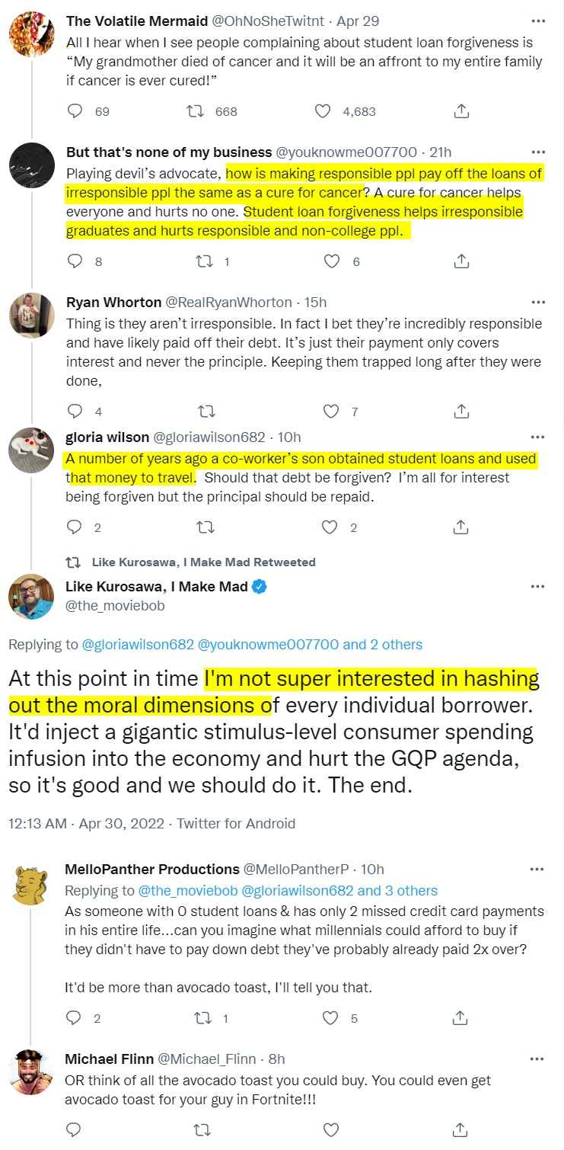This screenshot has height=1150, width=564.
Task: Reply to The Volatile Mermaid's tweet
Action: click(75, 111)
